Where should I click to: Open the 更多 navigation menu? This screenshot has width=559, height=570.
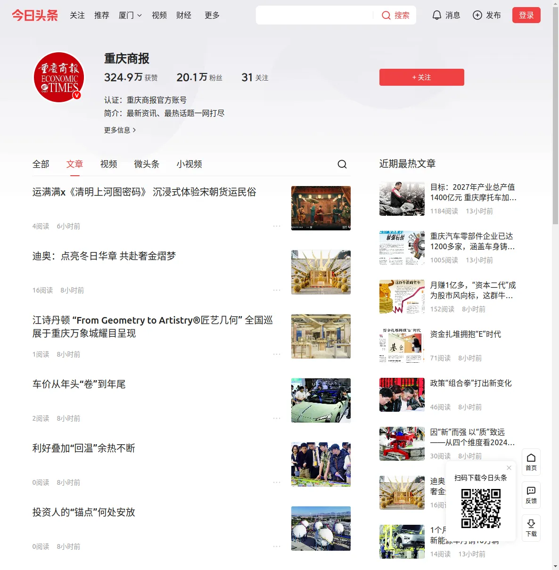pos(212,15)
